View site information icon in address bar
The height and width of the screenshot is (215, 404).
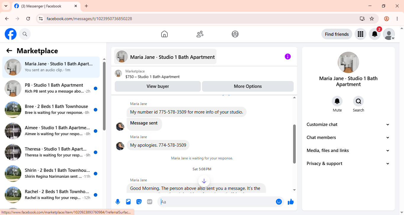pos(41,19)
